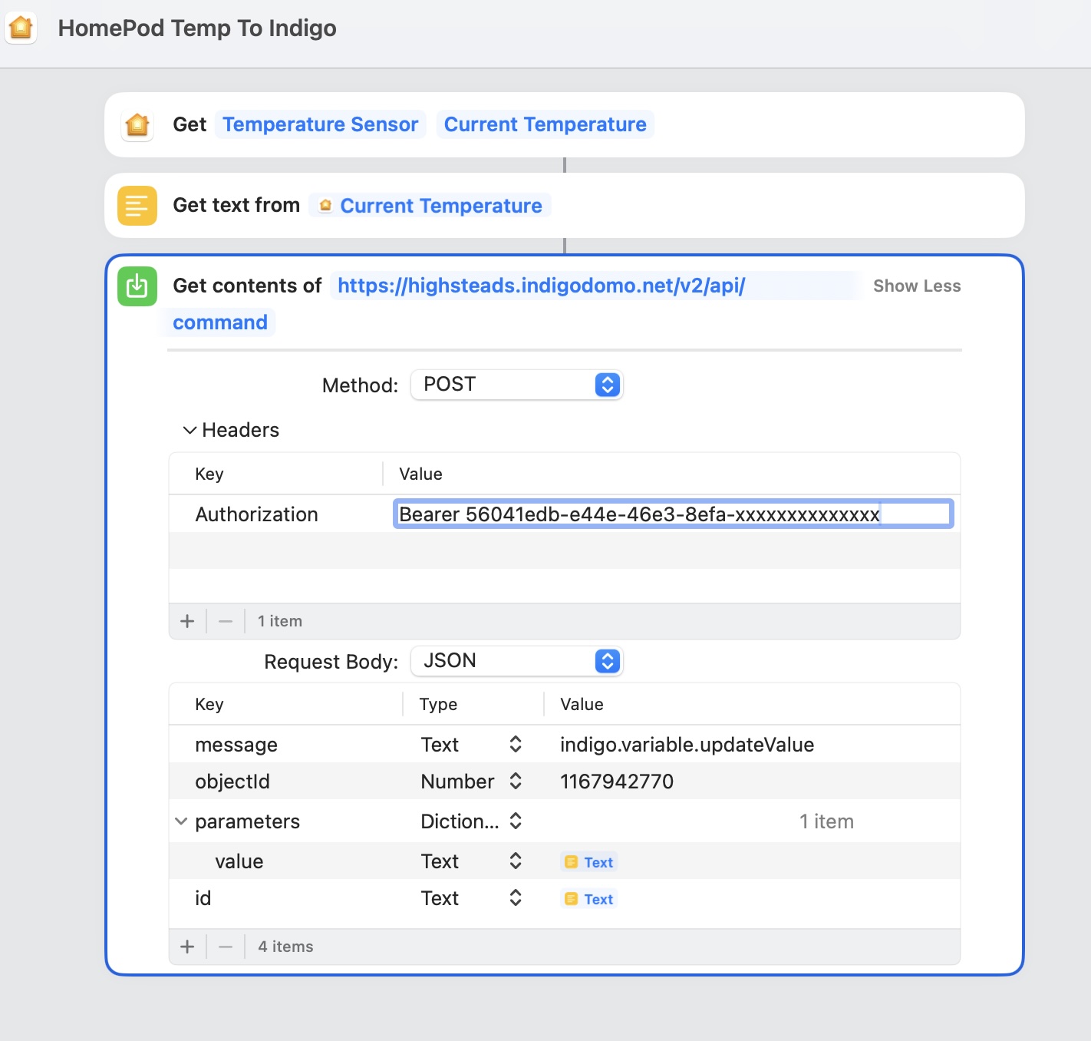Collapse the parameters dictionary row
The image size is (1091, 1041).
(181, 821)
